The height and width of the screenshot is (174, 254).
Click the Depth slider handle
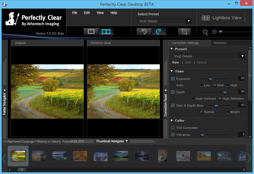click(225, 92)
